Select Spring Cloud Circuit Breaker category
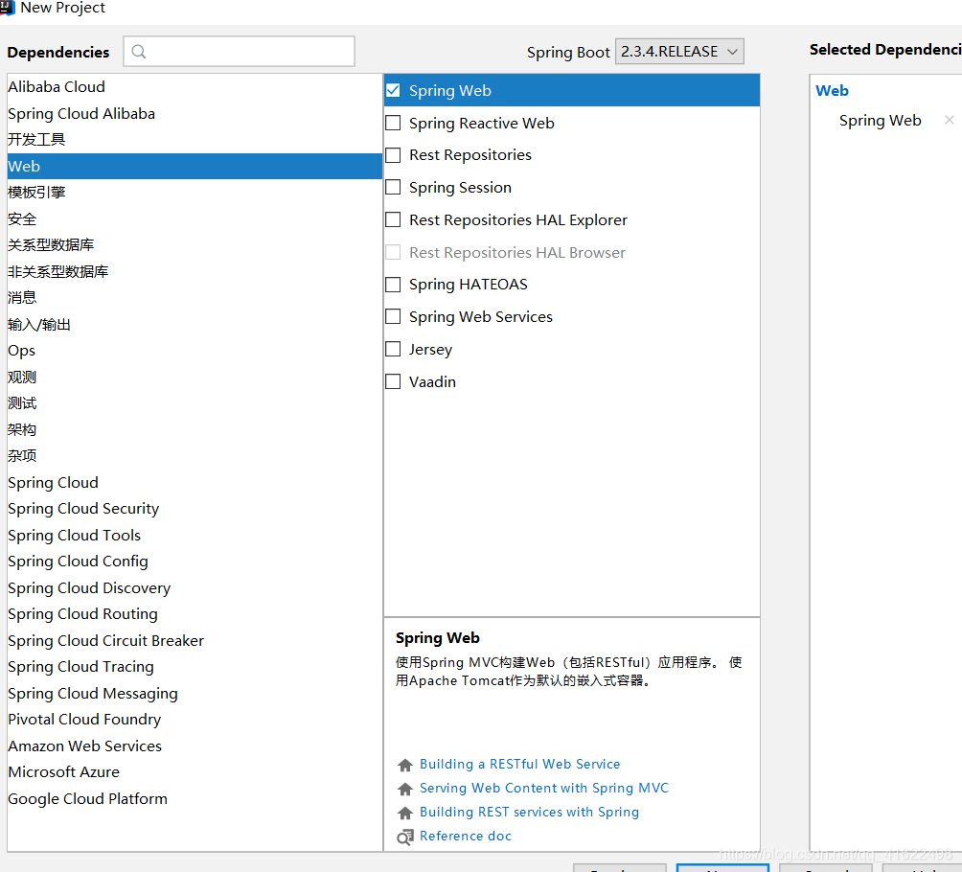The height and width of the screenshot is (872, 962). pyautogui.click(x=195, y=641)
